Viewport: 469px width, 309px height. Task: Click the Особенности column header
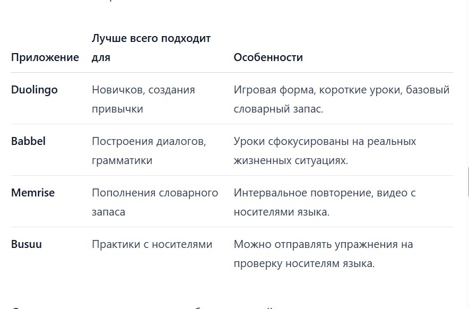tap(268, 57)
